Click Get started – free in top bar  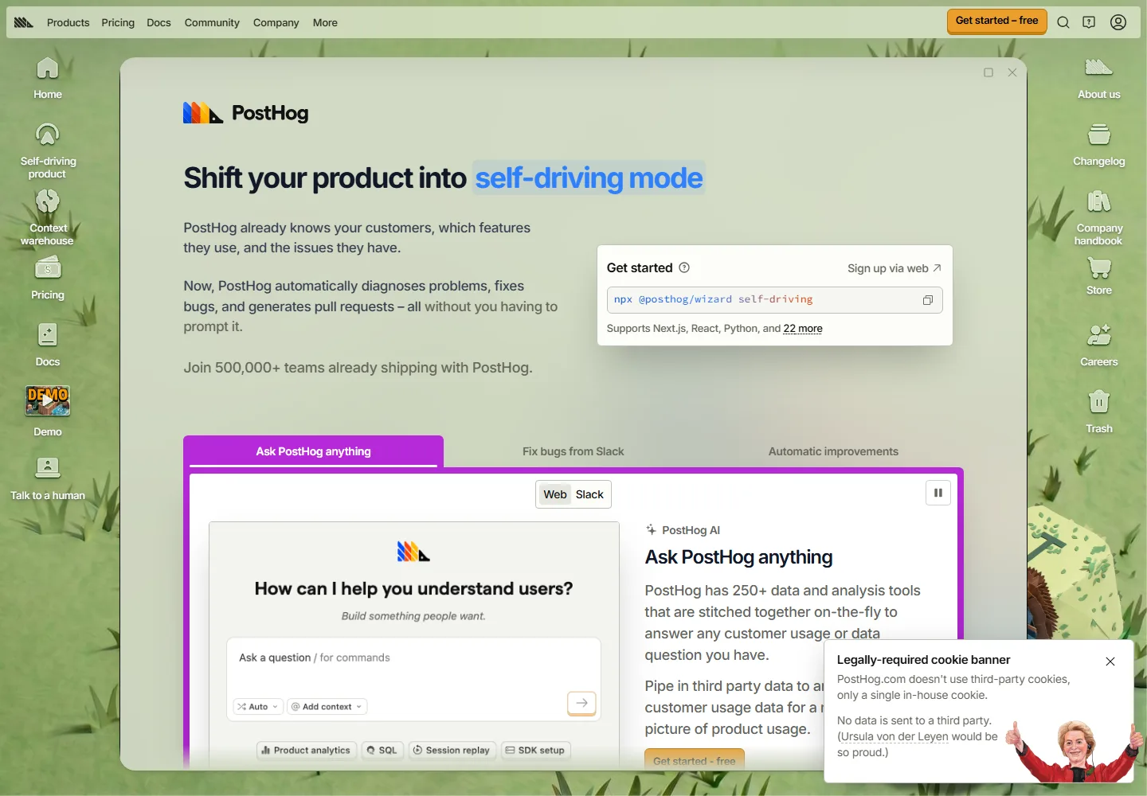tap(996, 21)
